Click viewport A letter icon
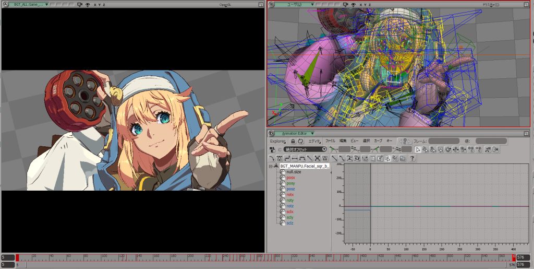 pos(5,4)
